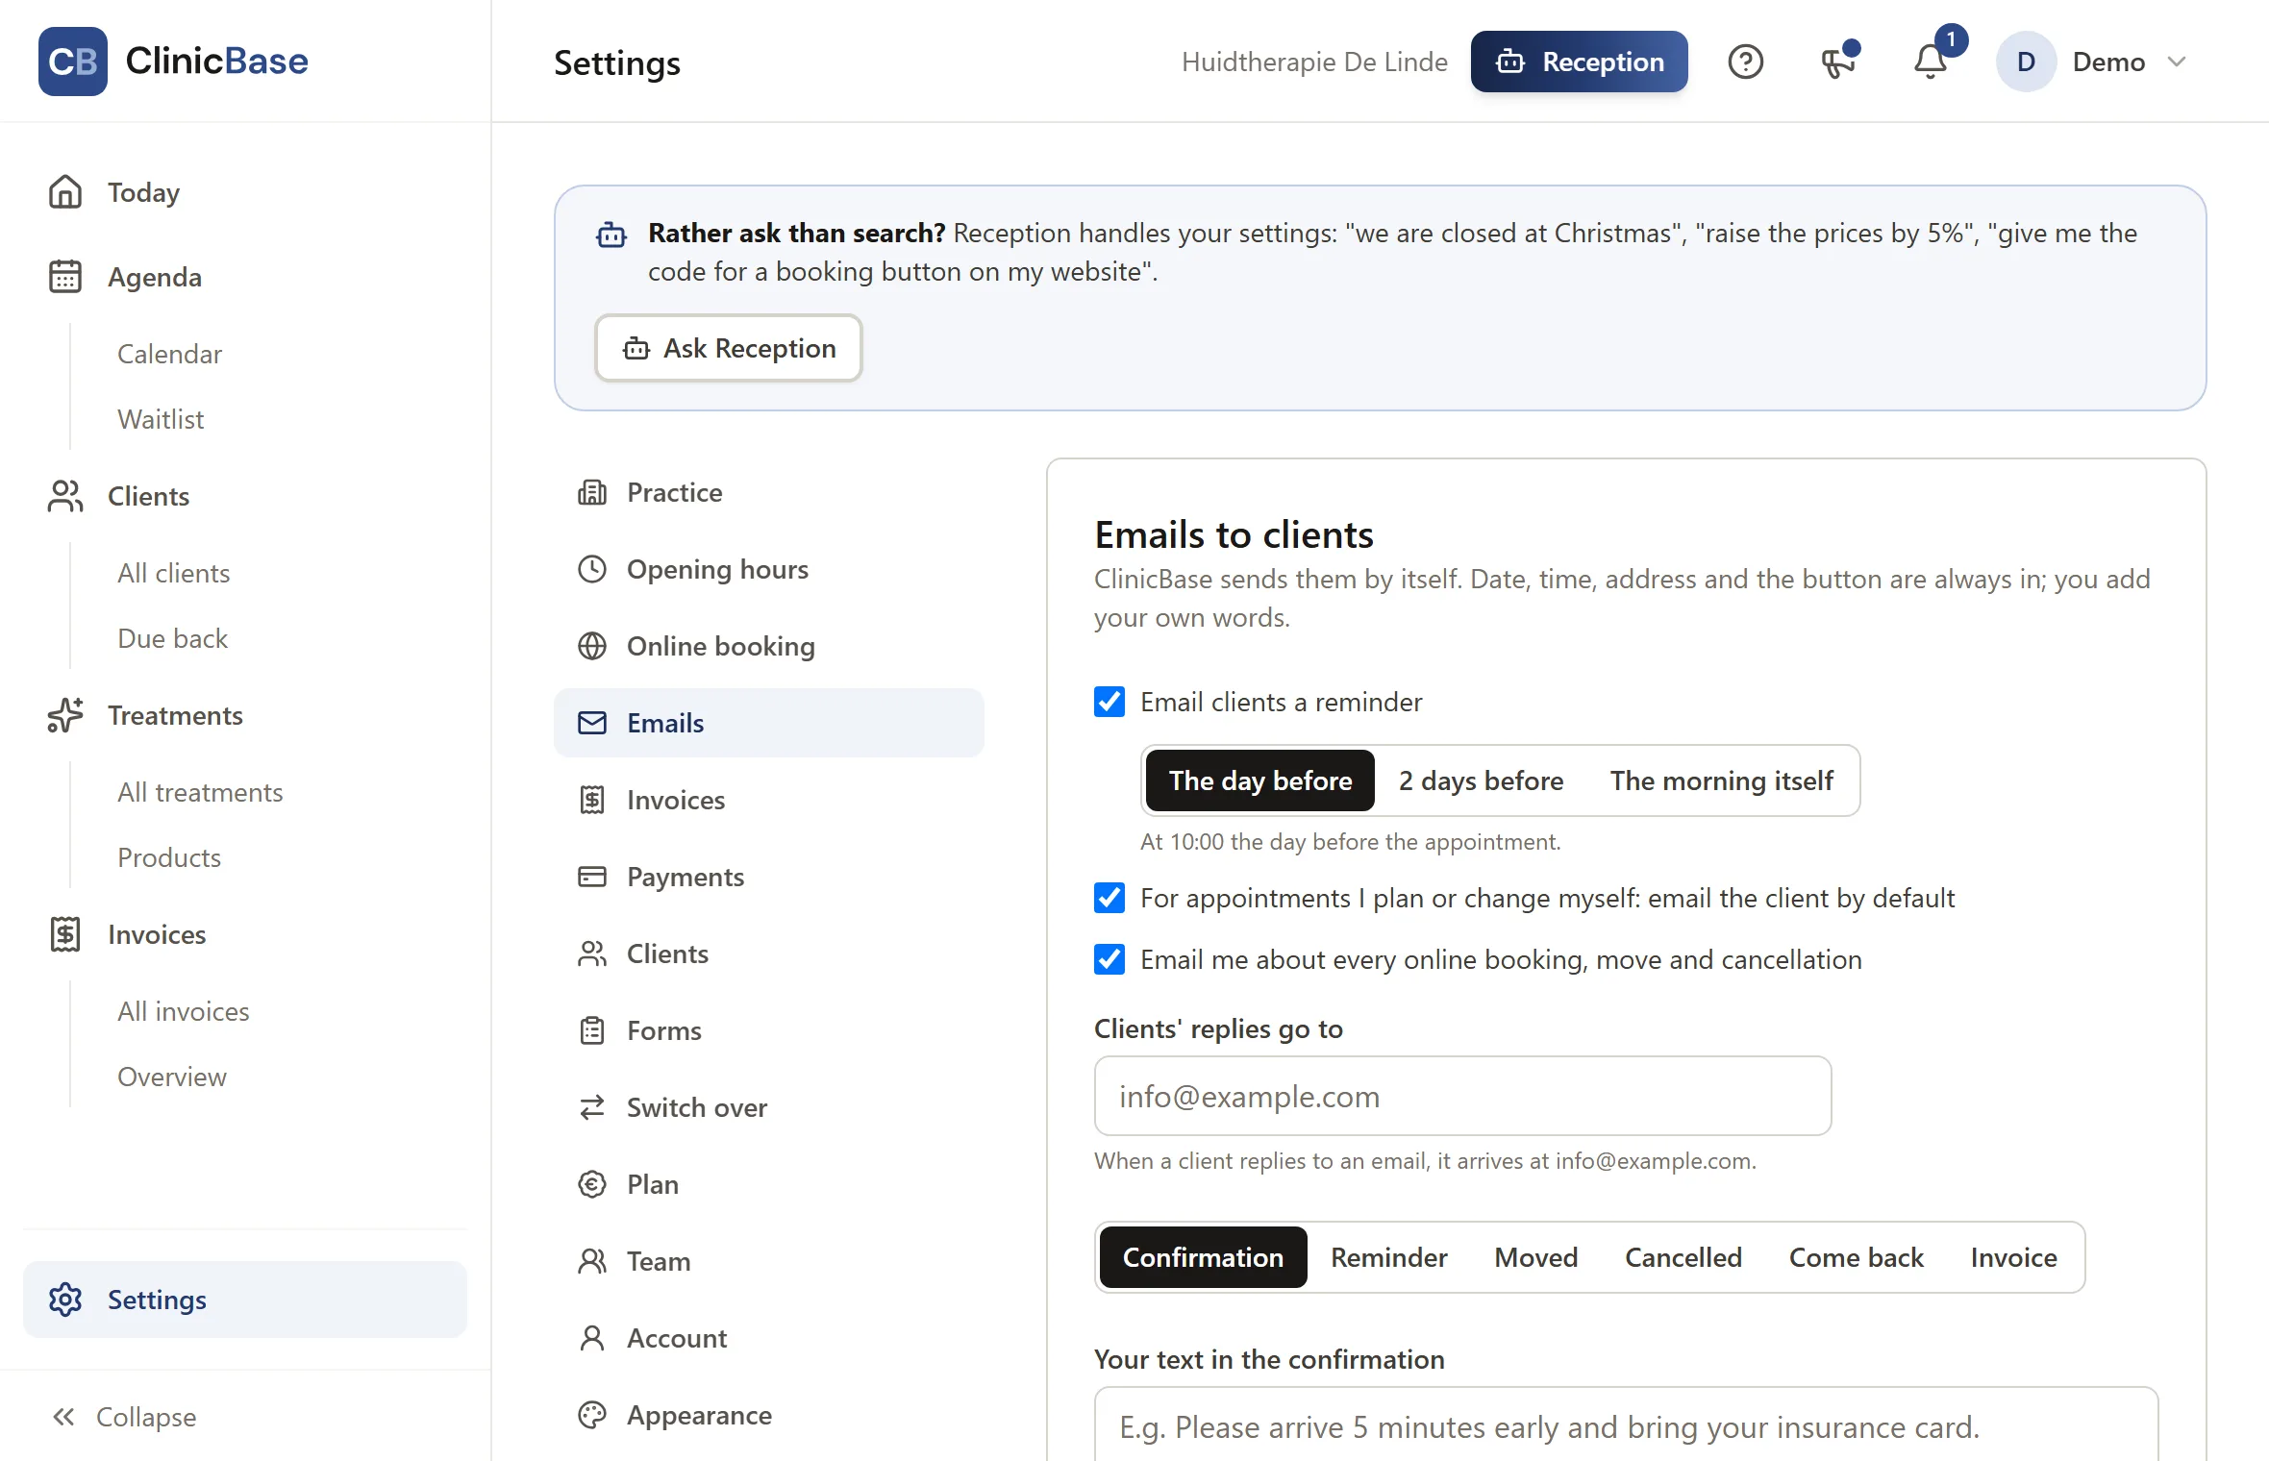This screenshot has width=2269, height=1461.
Task: Expand the Demo user account dropdown
Action: tap(2094, 62)
